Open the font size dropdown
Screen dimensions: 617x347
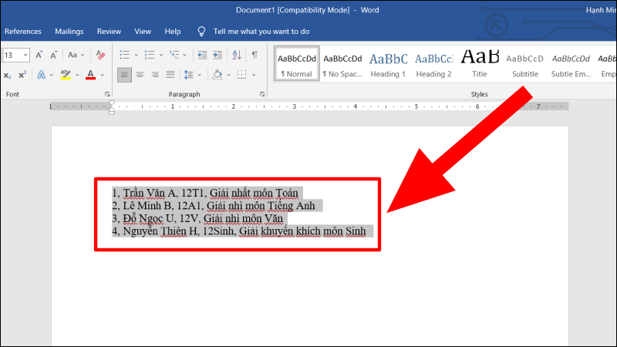pos(25,56)
